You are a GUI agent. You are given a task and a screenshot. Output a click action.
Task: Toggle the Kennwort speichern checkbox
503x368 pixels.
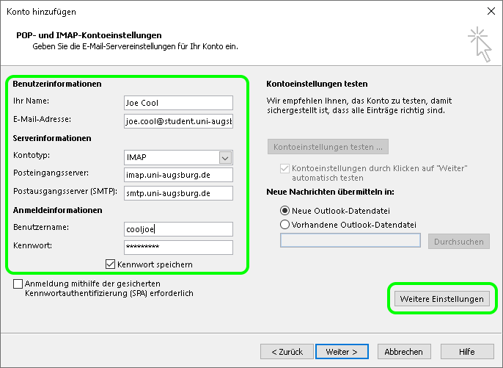click(x=111, y=264)
